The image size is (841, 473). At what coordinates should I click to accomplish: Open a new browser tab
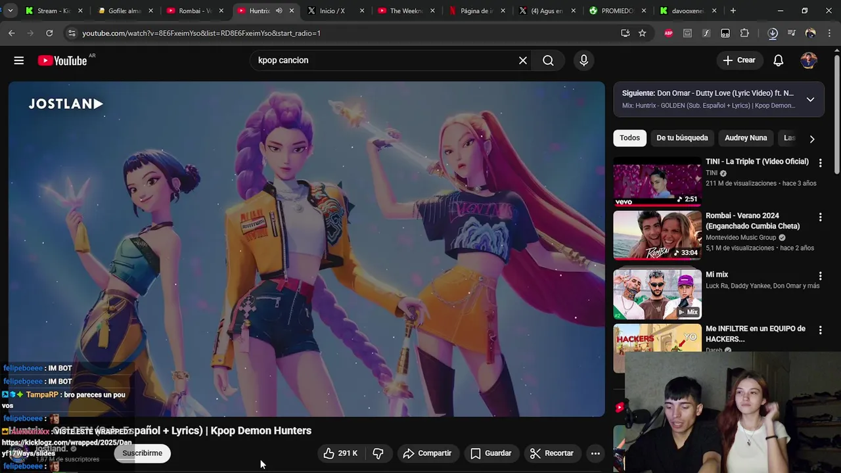coord(733,11)
